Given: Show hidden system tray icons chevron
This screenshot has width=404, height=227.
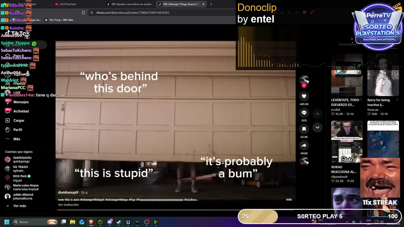Looking at the screenshot, I should [347, 222].
